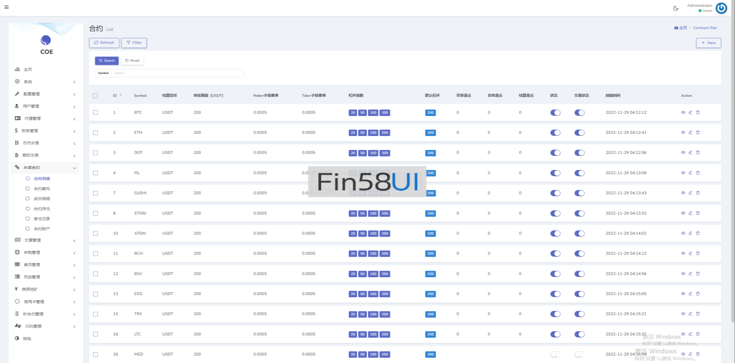Click the delete trash icon for EOS row
Screen dimensions: 735x363
(698, 294)
